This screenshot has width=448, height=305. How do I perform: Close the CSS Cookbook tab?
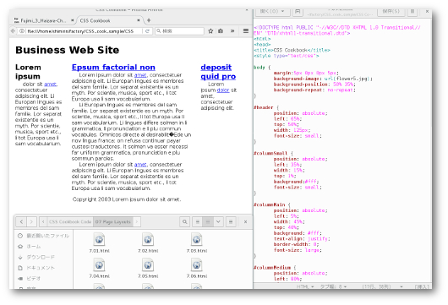tap(139, 20)
